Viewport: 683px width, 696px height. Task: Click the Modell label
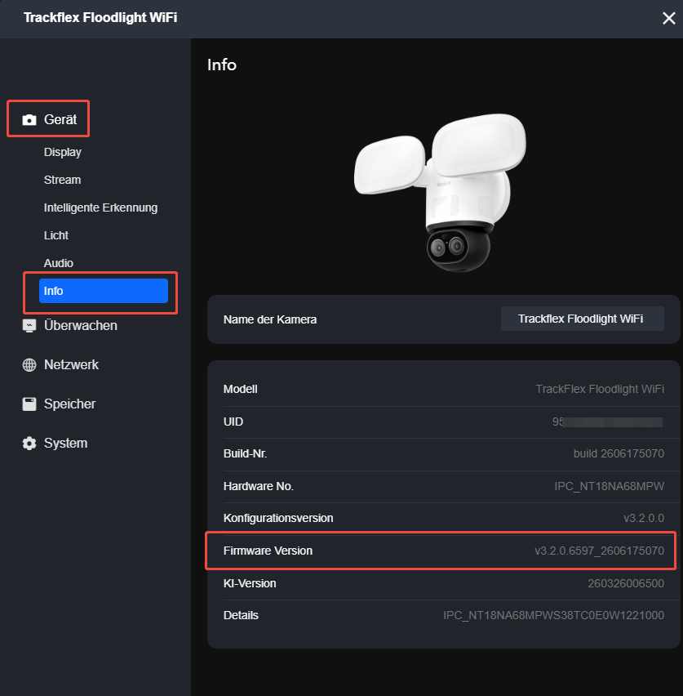pyautogui.click(x=241, y=390)
